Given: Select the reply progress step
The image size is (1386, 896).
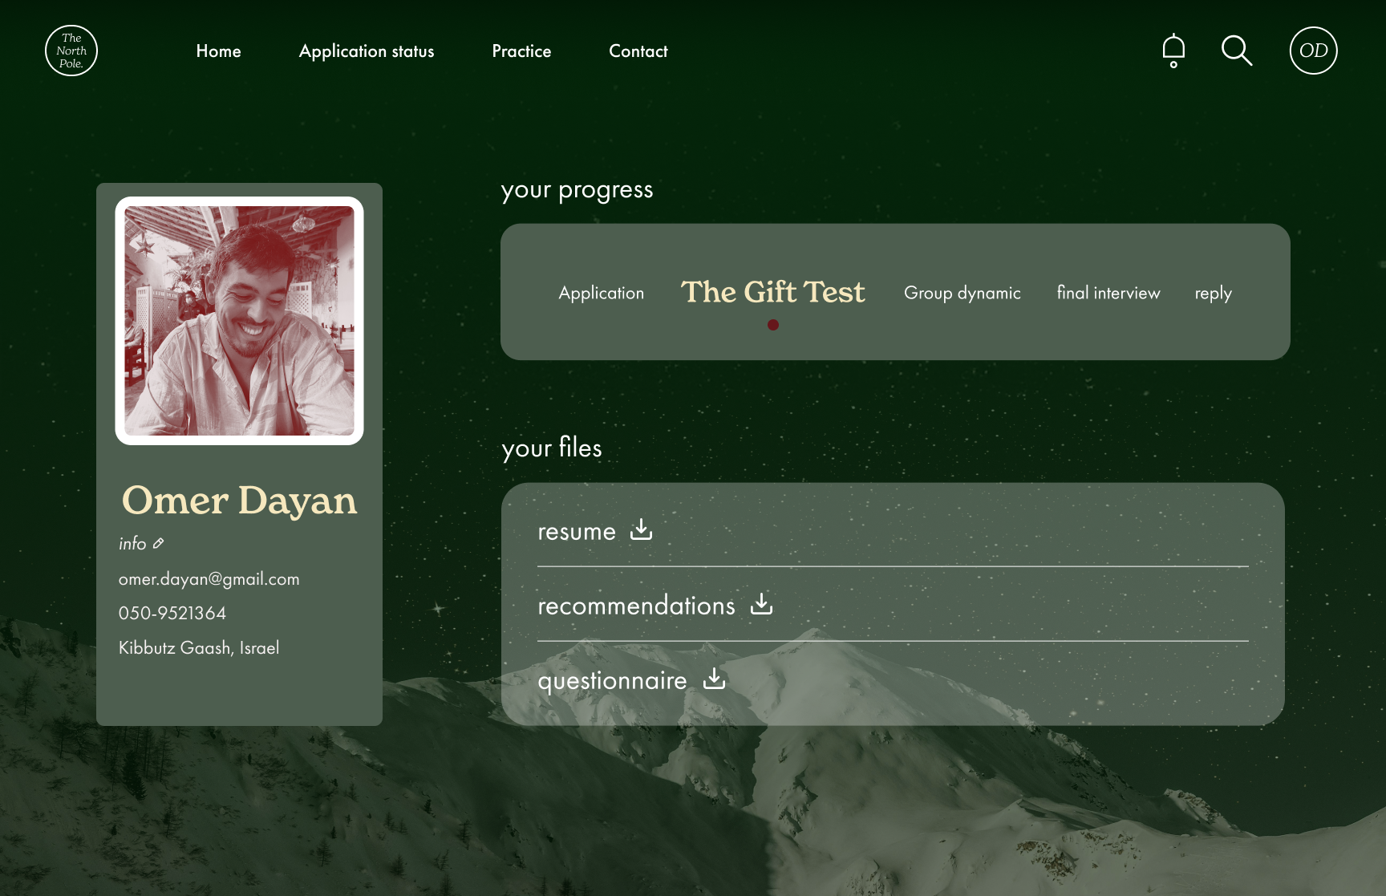Looking at the screenshot, I should click(1213, 294).
